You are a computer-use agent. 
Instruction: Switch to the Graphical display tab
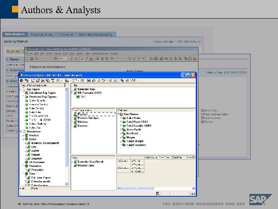[42, 34]
